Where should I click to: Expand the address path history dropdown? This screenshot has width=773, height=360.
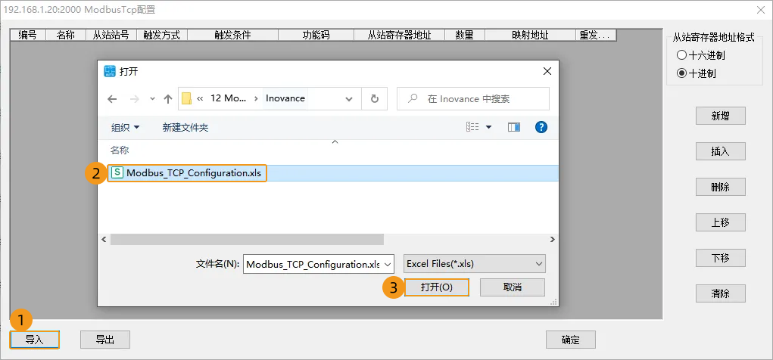coord(349,99)
